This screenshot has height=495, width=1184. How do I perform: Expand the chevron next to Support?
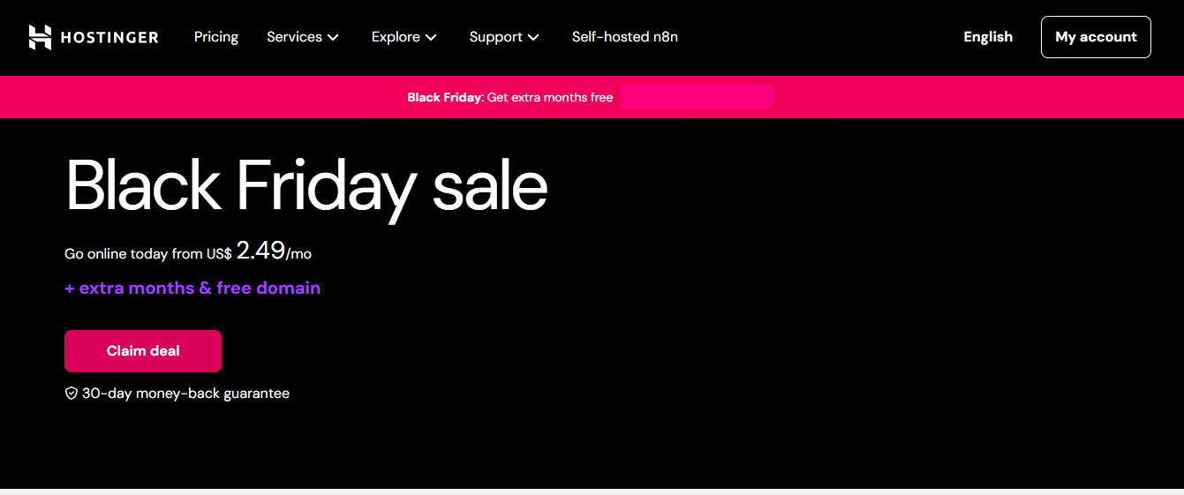(x=533, y=37)
